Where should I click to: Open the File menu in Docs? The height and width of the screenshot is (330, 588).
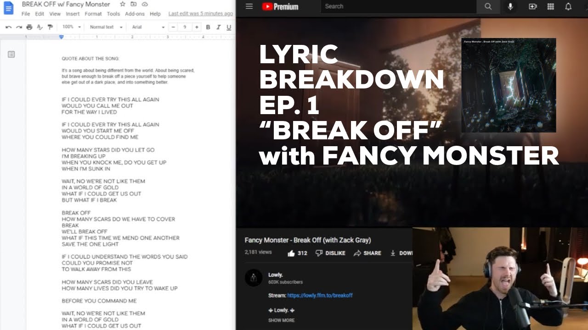(26, 14)
